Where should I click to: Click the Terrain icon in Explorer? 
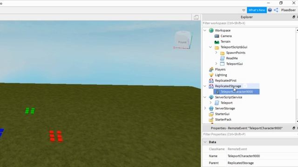pyautogui.click(x=217, y=42)
